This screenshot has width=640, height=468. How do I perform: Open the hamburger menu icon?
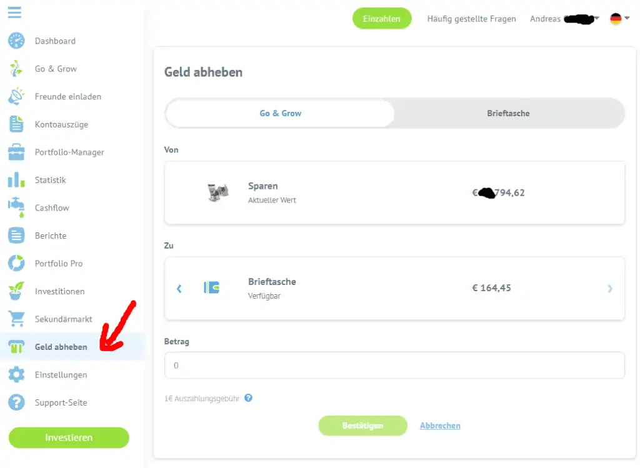click(x=14, y=12)
